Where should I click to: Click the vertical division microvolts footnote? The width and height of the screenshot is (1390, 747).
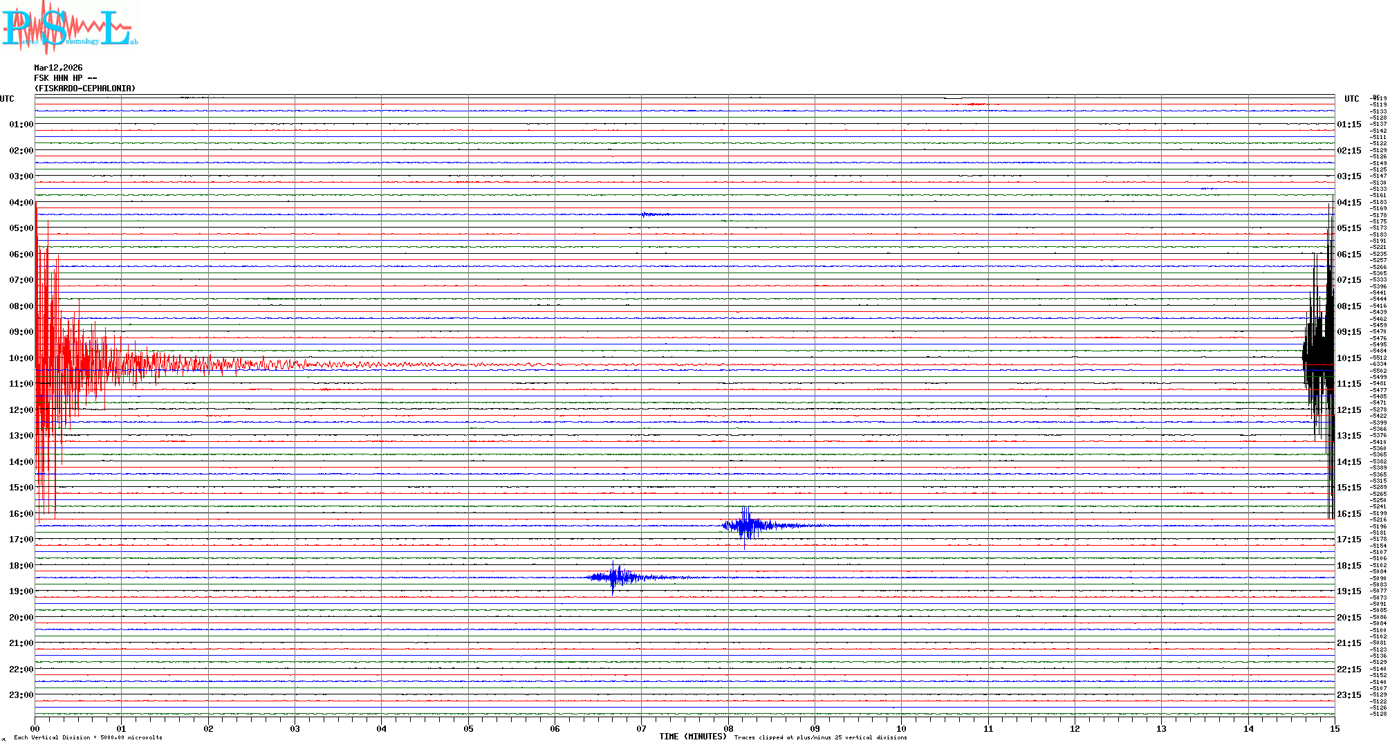(88, 737)
